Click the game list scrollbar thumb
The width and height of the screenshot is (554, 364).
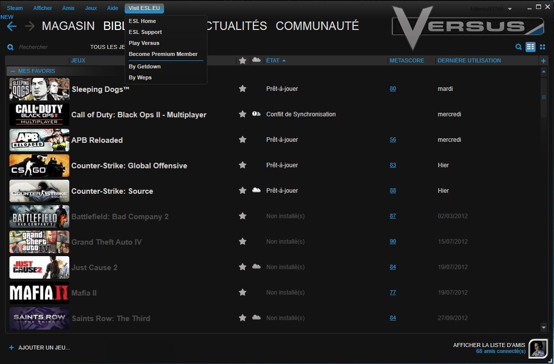(x=544, y=97)
